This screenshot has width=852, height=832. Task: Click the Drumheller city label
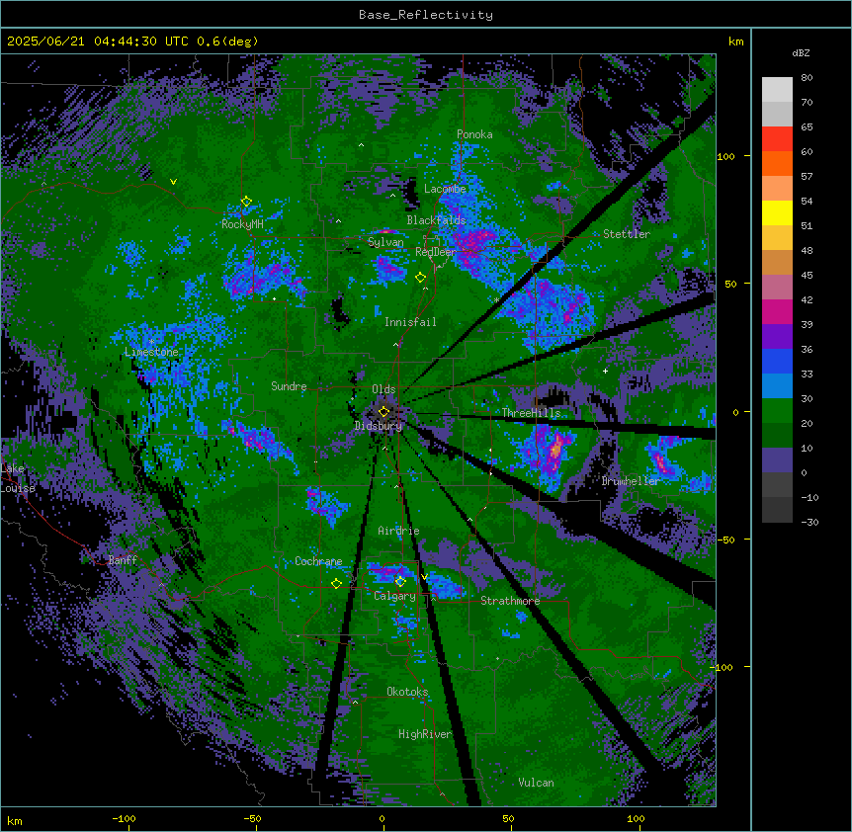click(631, 481)
